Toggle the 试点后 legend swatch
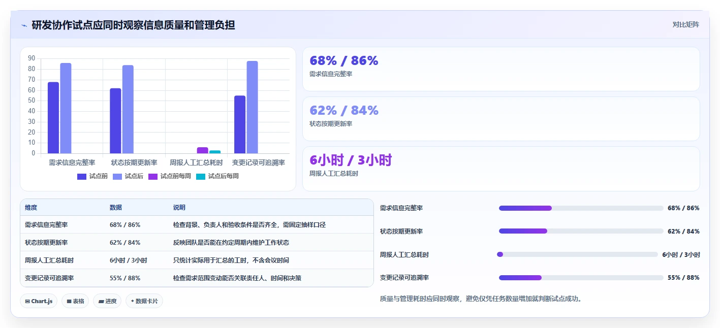This screenshot has height=328, width=720. pos(117,176)
